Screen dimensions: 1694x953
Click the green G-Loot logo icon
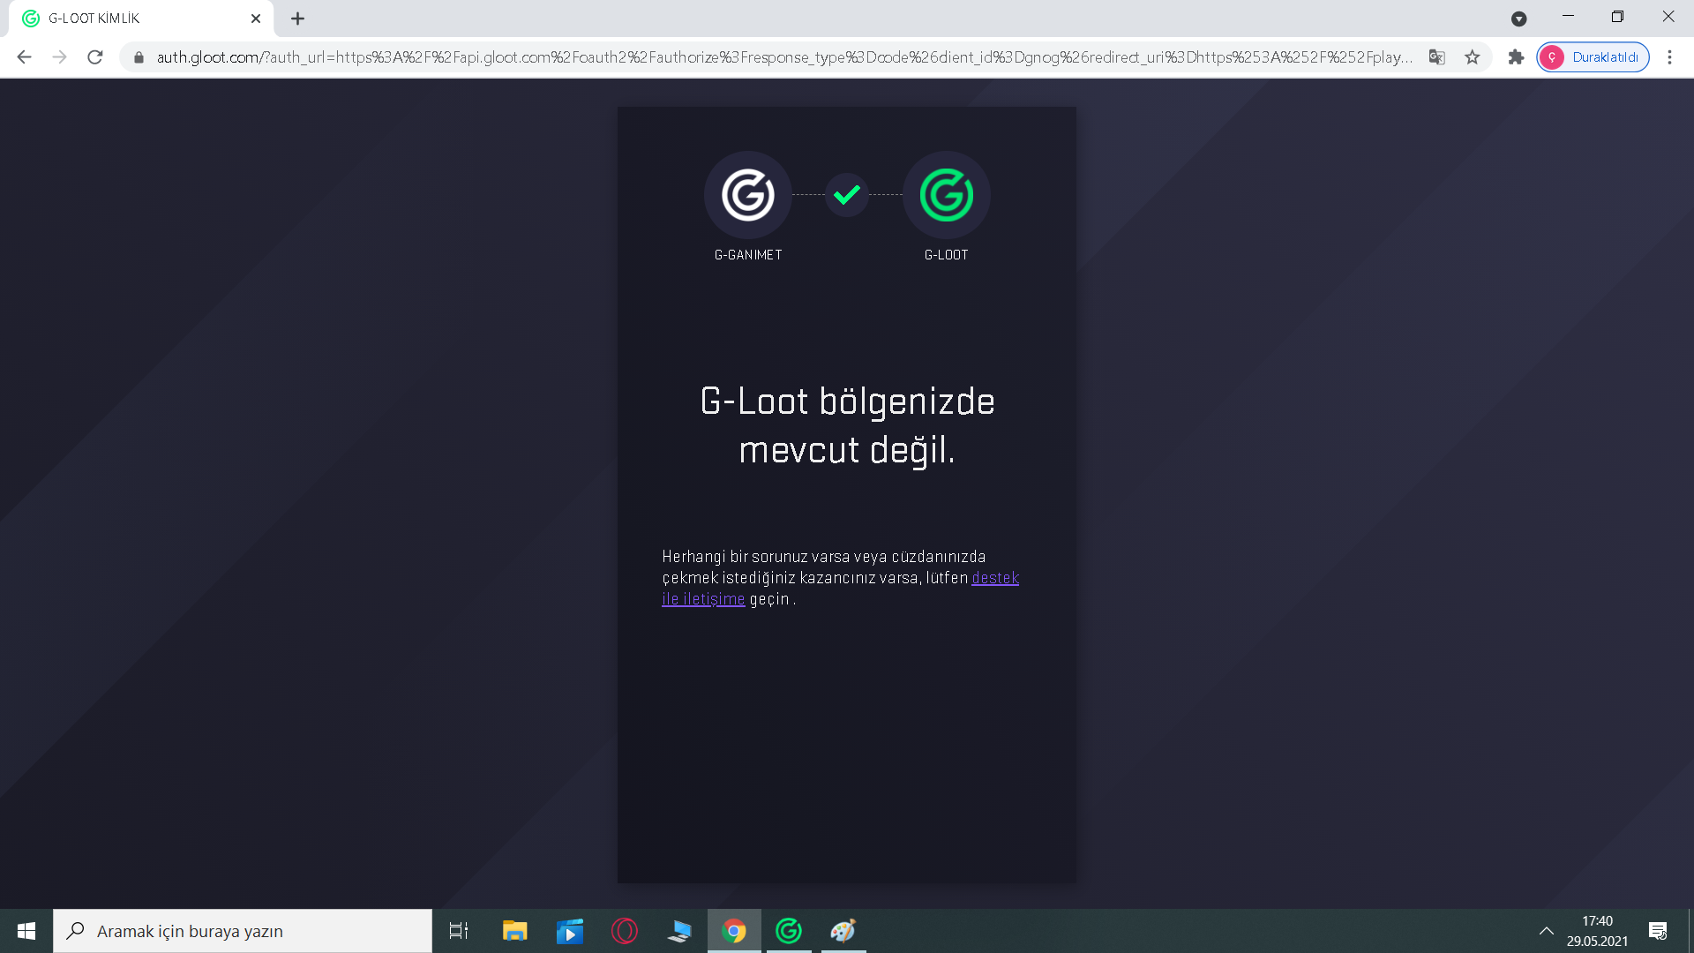[945, 195]
